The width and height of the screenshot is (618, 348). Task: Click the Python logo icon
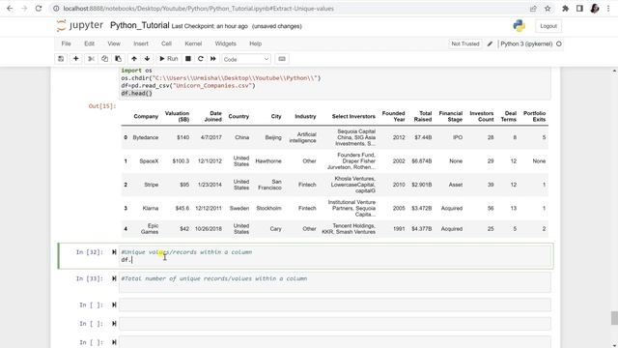point(520,26)
